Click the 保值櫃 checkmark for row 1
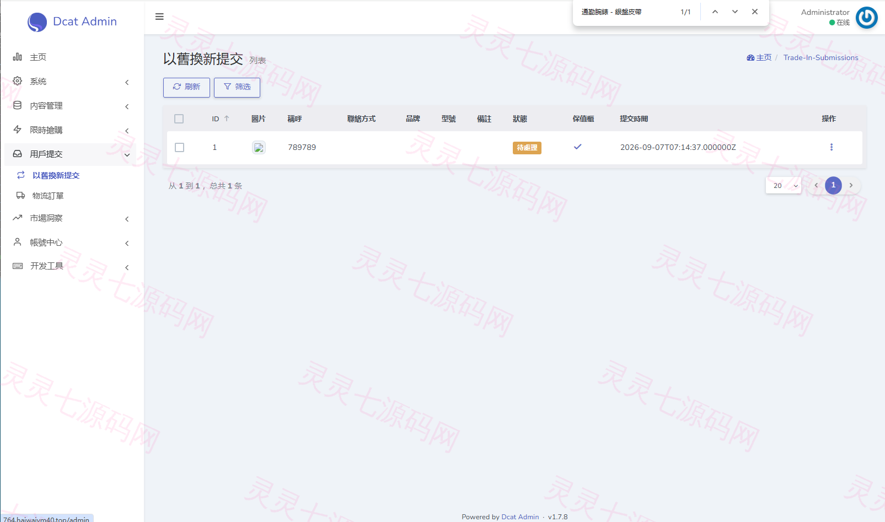Image resolution: width=885 pixels, height=522 pixels. tap(578, 147)
